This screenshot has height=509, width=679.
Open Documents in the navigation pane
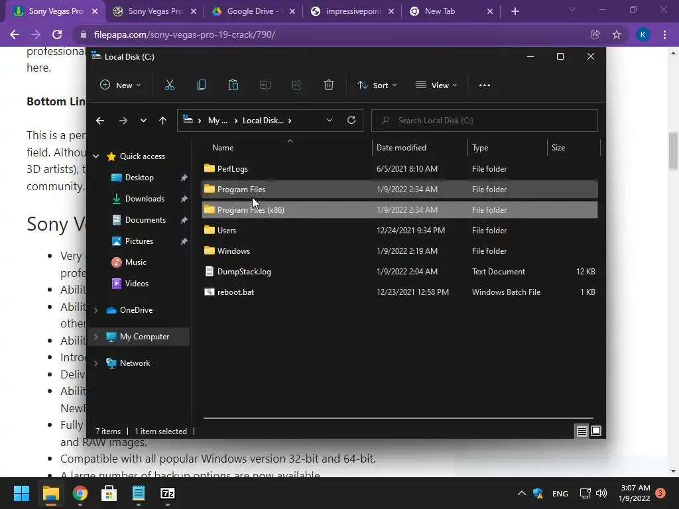(x=145, y=220)
